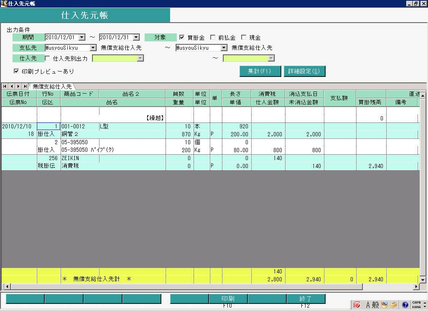Screen dimensions: 428x311
Task: Click the 対象 label
Action: (160, 37)
